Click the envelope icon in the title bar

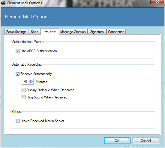click(3, 3)
